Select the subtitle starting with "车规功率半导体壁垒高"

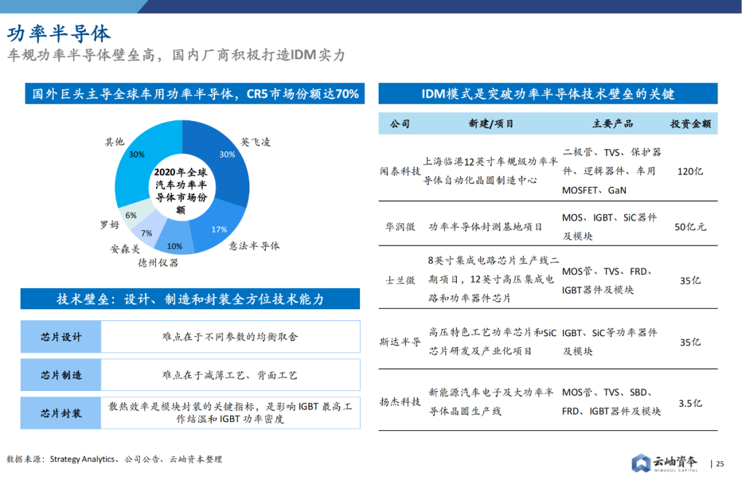(x=176, y=56)
